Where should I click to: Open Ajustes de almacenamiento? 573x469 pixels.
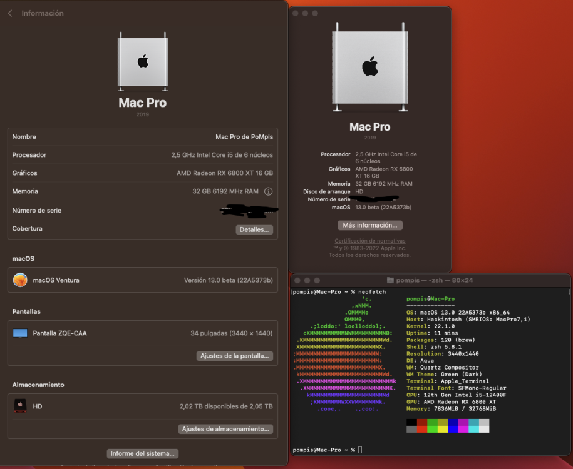tap(225, 429)
